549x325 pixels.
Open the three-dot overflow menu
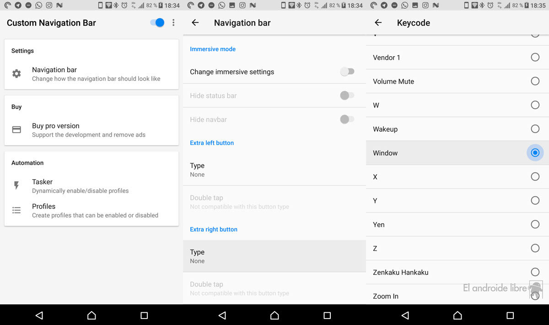(x=173, y=23)
